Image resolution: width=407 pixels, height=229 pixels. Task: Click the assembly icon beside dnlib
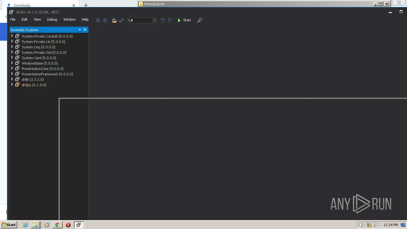point(17,79)
